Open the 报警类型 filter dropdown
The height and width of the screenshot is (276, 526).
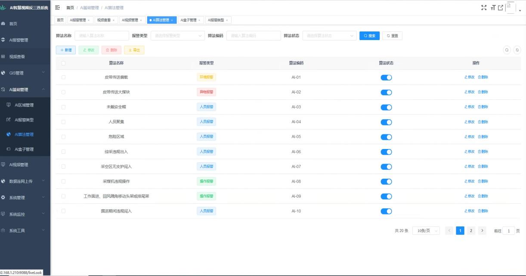(x=177, y=36)
